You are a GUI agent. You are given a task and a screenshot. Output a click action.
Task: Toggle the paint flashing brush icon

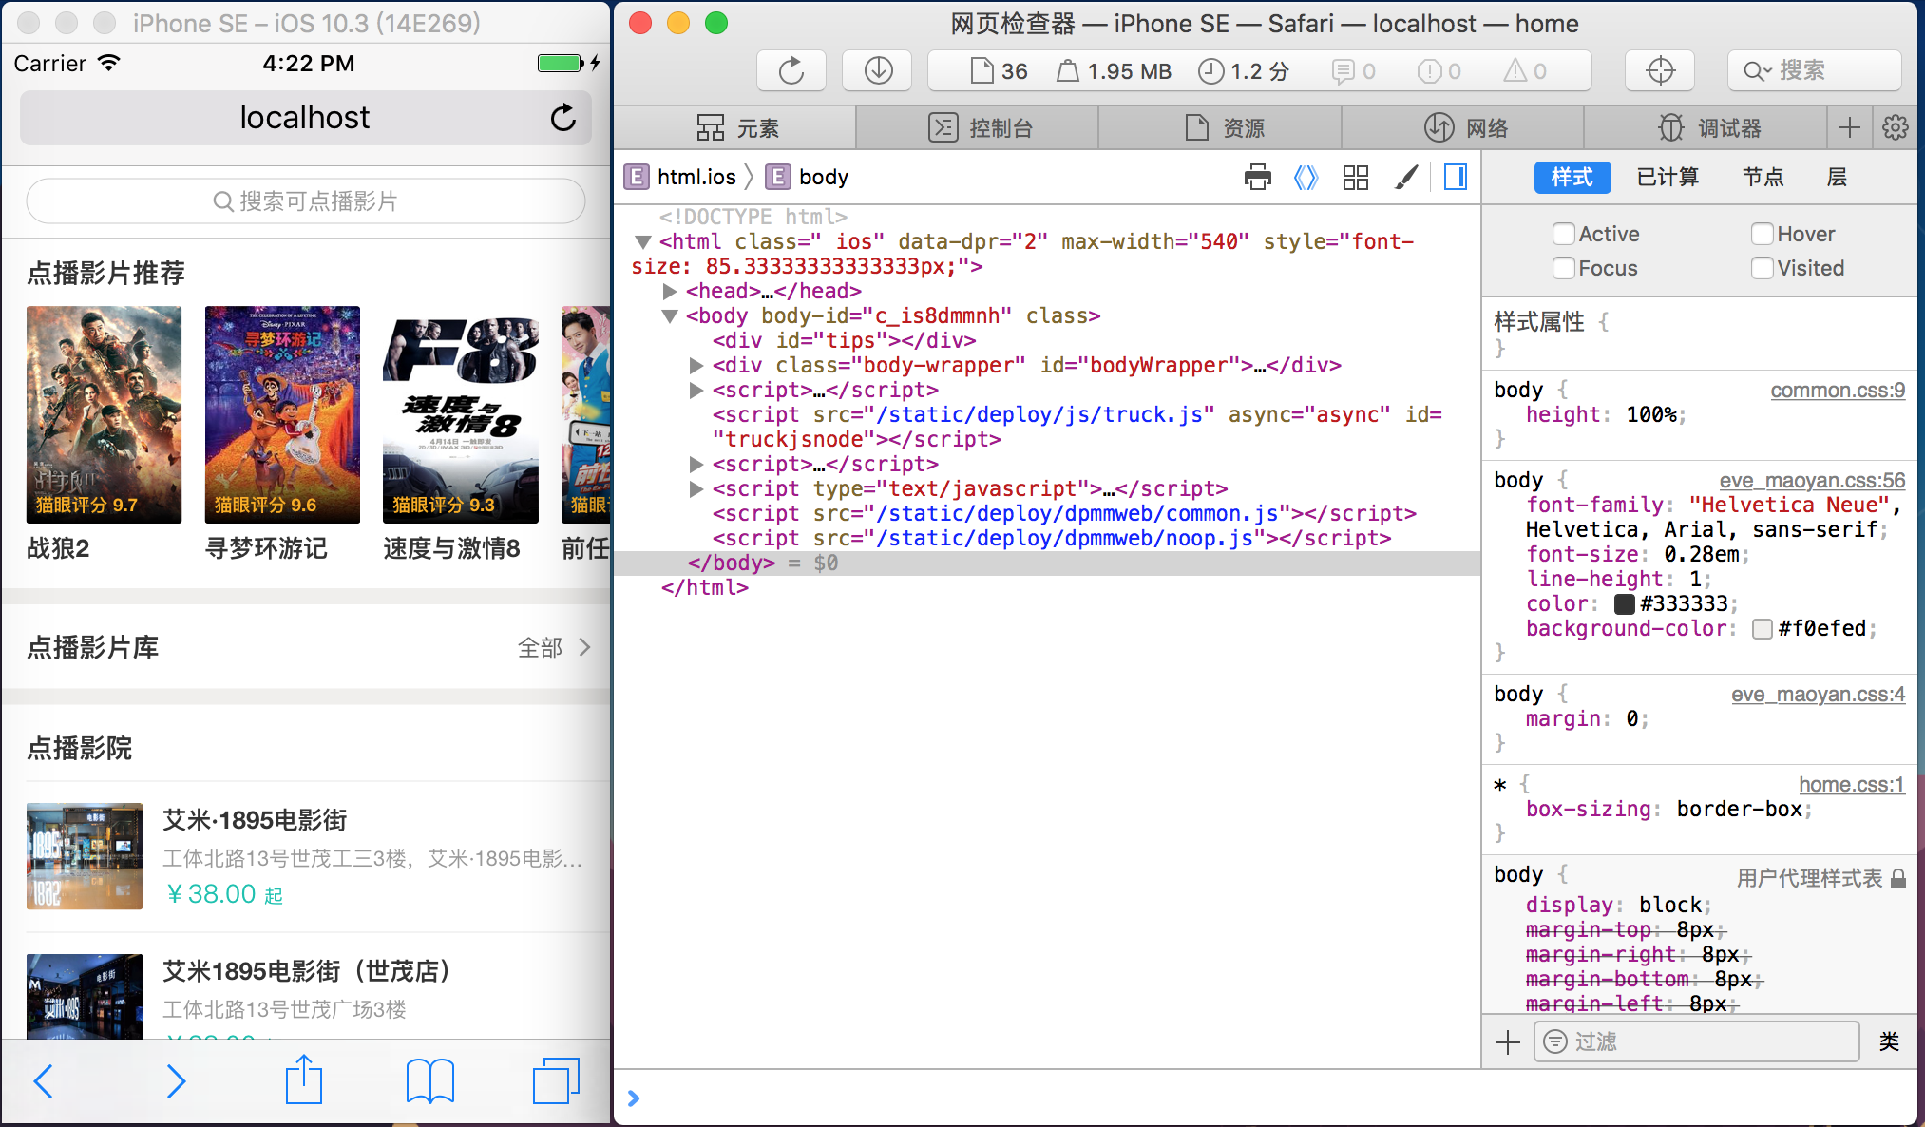(x=1406, y=177)
